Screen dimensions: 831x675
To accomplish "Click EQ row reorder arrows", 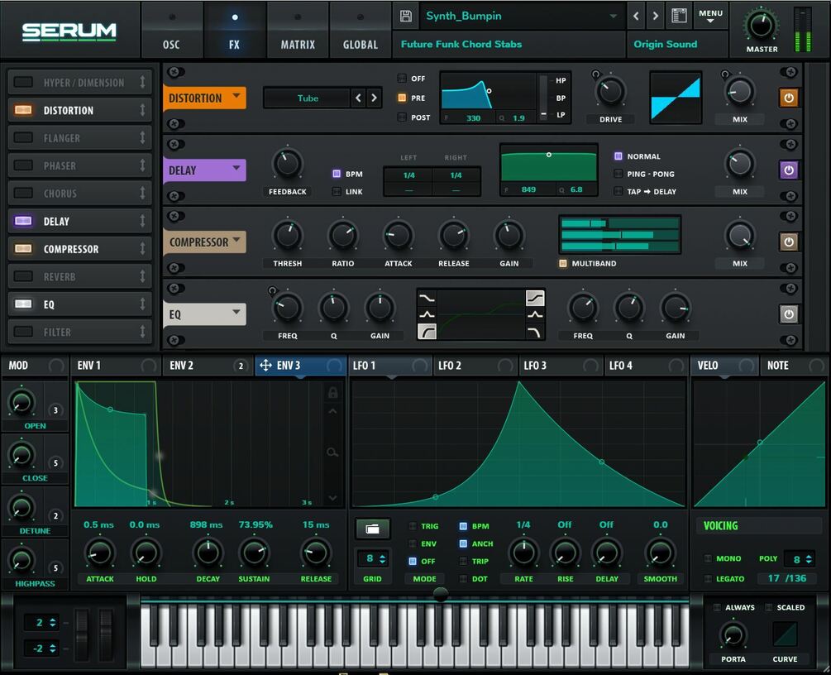I will pos(142,304).
